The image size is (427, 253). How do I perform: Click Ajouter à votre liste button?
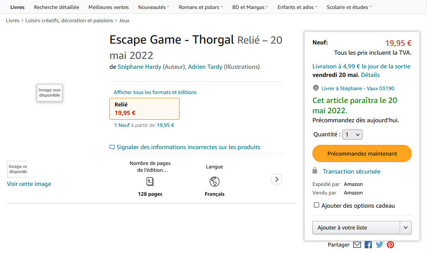click(x=356, y=228)
